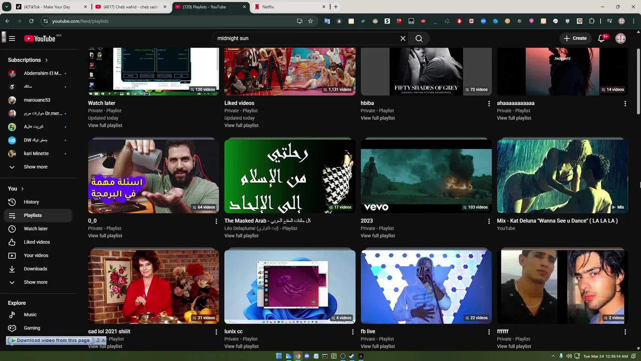Click the address bar showing youtube.com/feed/playlists
The height and width of the screenshot is (361, 641).
click(170, 21)
